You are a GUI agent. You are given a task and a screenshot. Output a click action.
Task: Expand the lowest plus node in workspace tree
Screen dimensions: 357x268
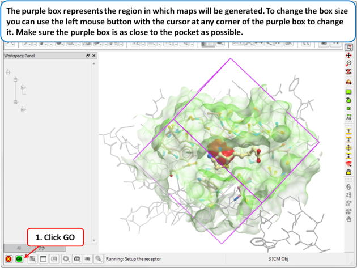pyautogui.click(x=23, y=109)
